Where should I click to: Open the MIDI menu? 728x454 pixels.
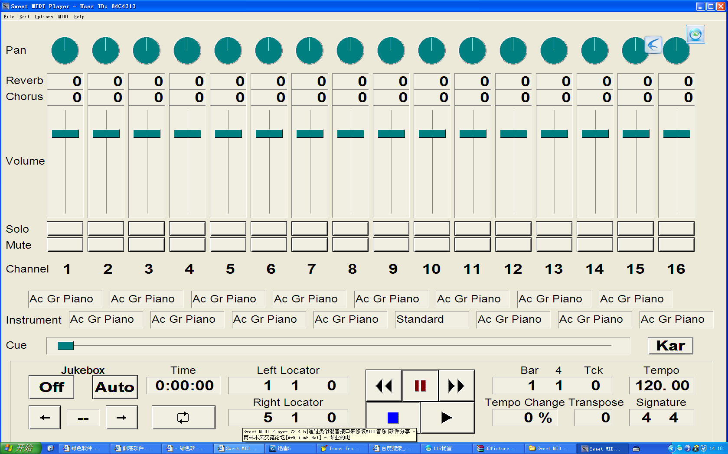click(x=63, y=16)
